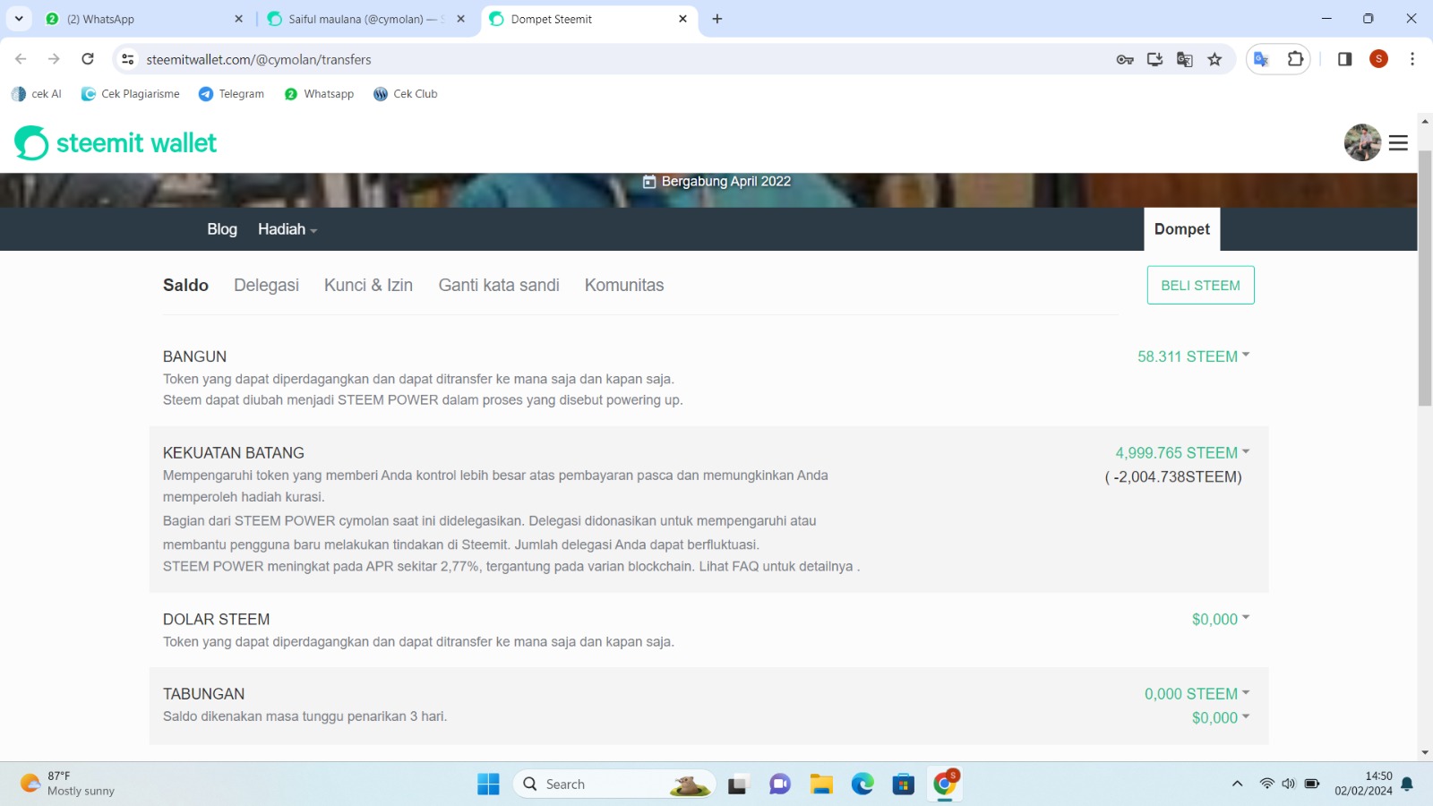Switch to Saiful maulana (@cymolan) tab

point(366,19)
